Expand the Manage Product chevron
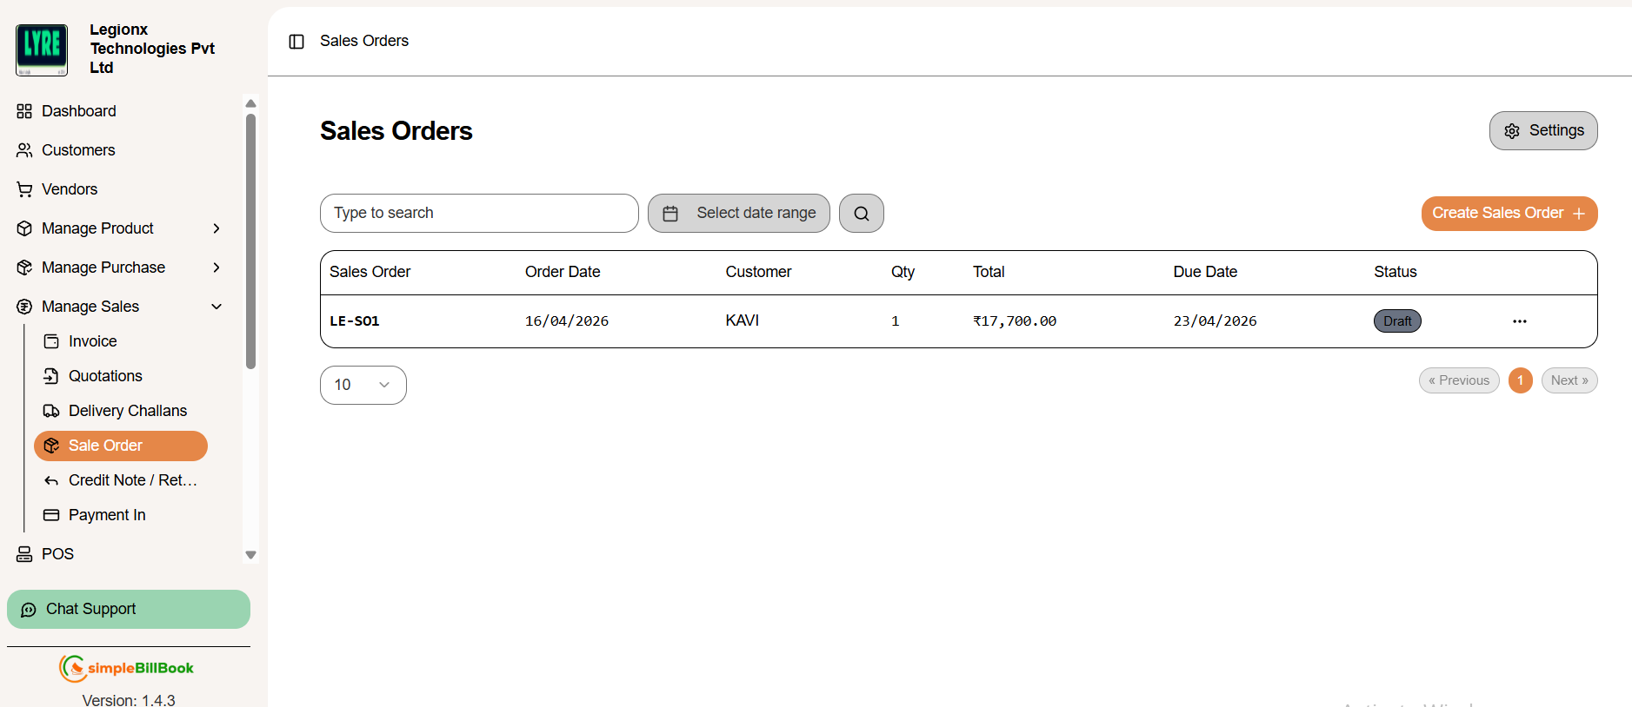The image size is (1632, 707). pyautogui.click(x=216, y=228)
